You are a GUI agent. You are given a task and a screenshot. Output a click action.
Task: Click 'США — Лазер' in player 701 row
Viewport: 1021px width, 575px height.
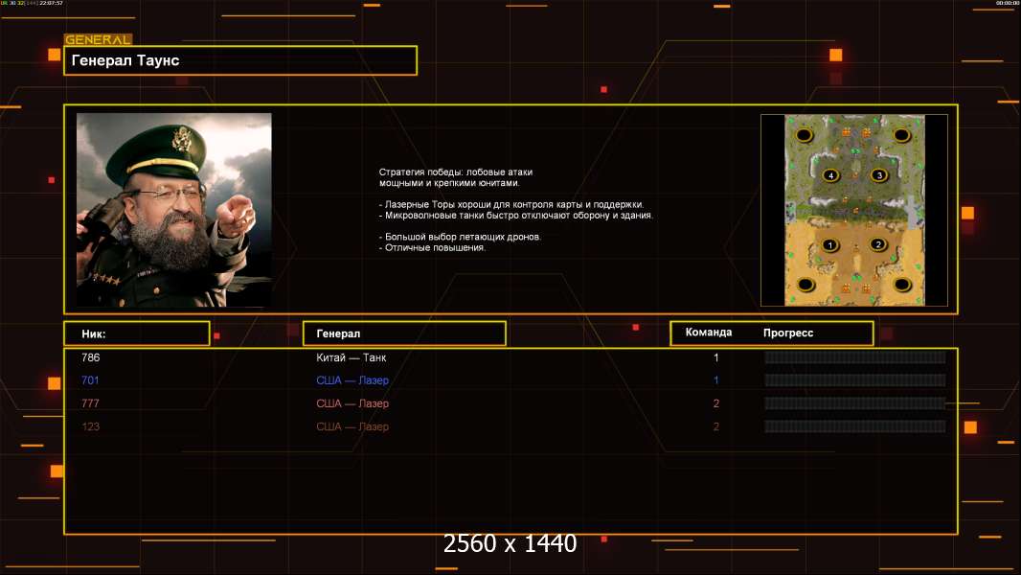coord(352,380)
